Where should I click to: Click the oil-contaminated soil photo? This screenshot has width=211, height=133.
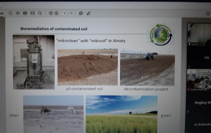87,67
